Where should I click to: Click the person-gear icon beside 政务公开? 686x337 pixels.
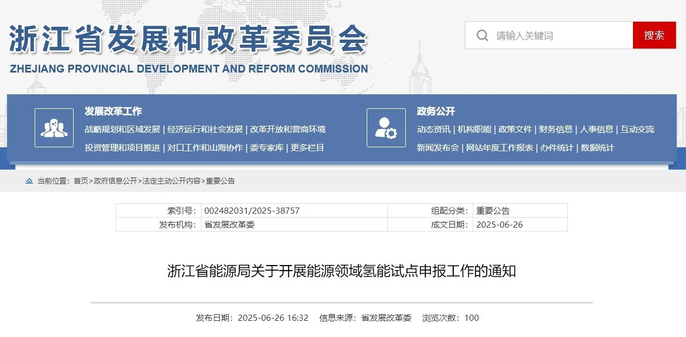tap(386, 128)
